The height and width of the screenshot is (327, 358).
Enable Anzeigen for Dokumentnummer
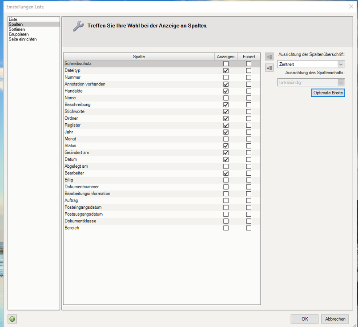pos(226,187)
